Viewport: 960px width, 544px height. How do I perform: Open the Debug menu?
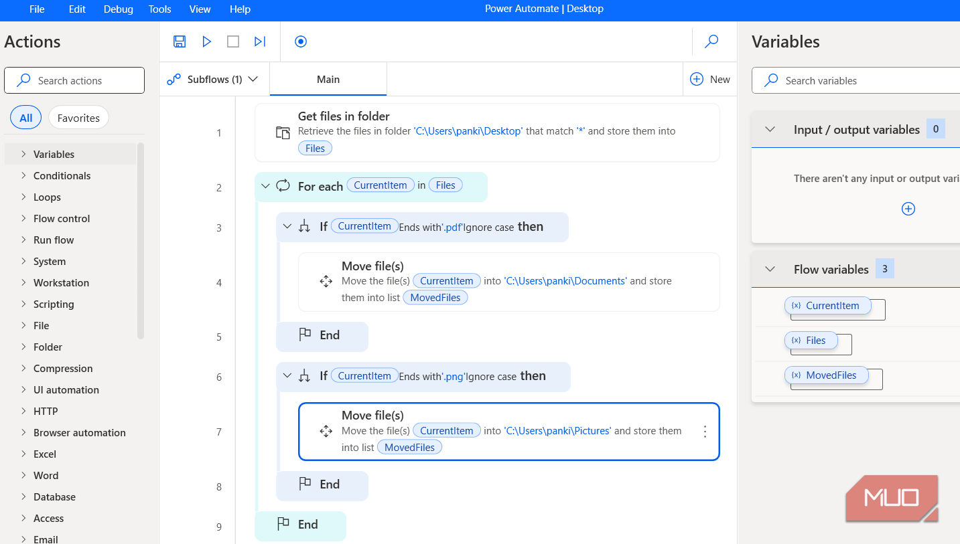tap(119, 9)
